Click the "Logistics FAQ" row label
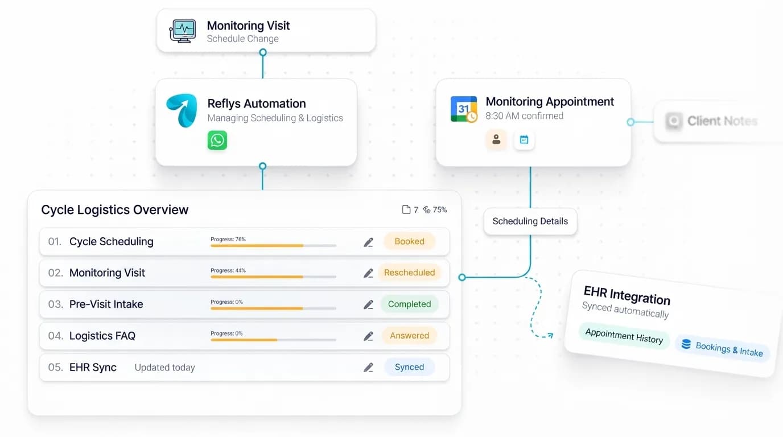 pos(102,336)
